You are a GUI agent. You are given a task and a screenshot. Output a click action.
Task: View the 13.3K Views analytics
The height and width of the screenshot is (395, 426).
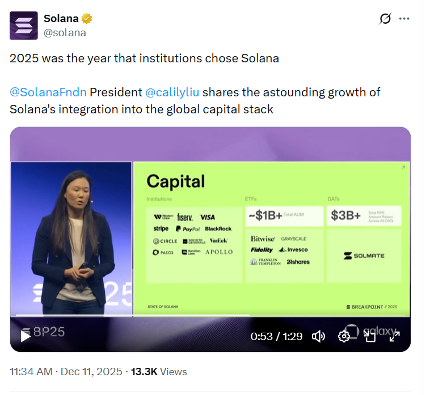159,372
